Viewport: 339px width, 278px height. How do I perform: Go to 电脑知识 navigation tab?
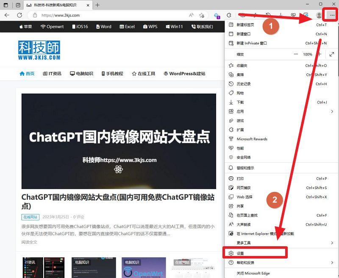click(81, 74)
